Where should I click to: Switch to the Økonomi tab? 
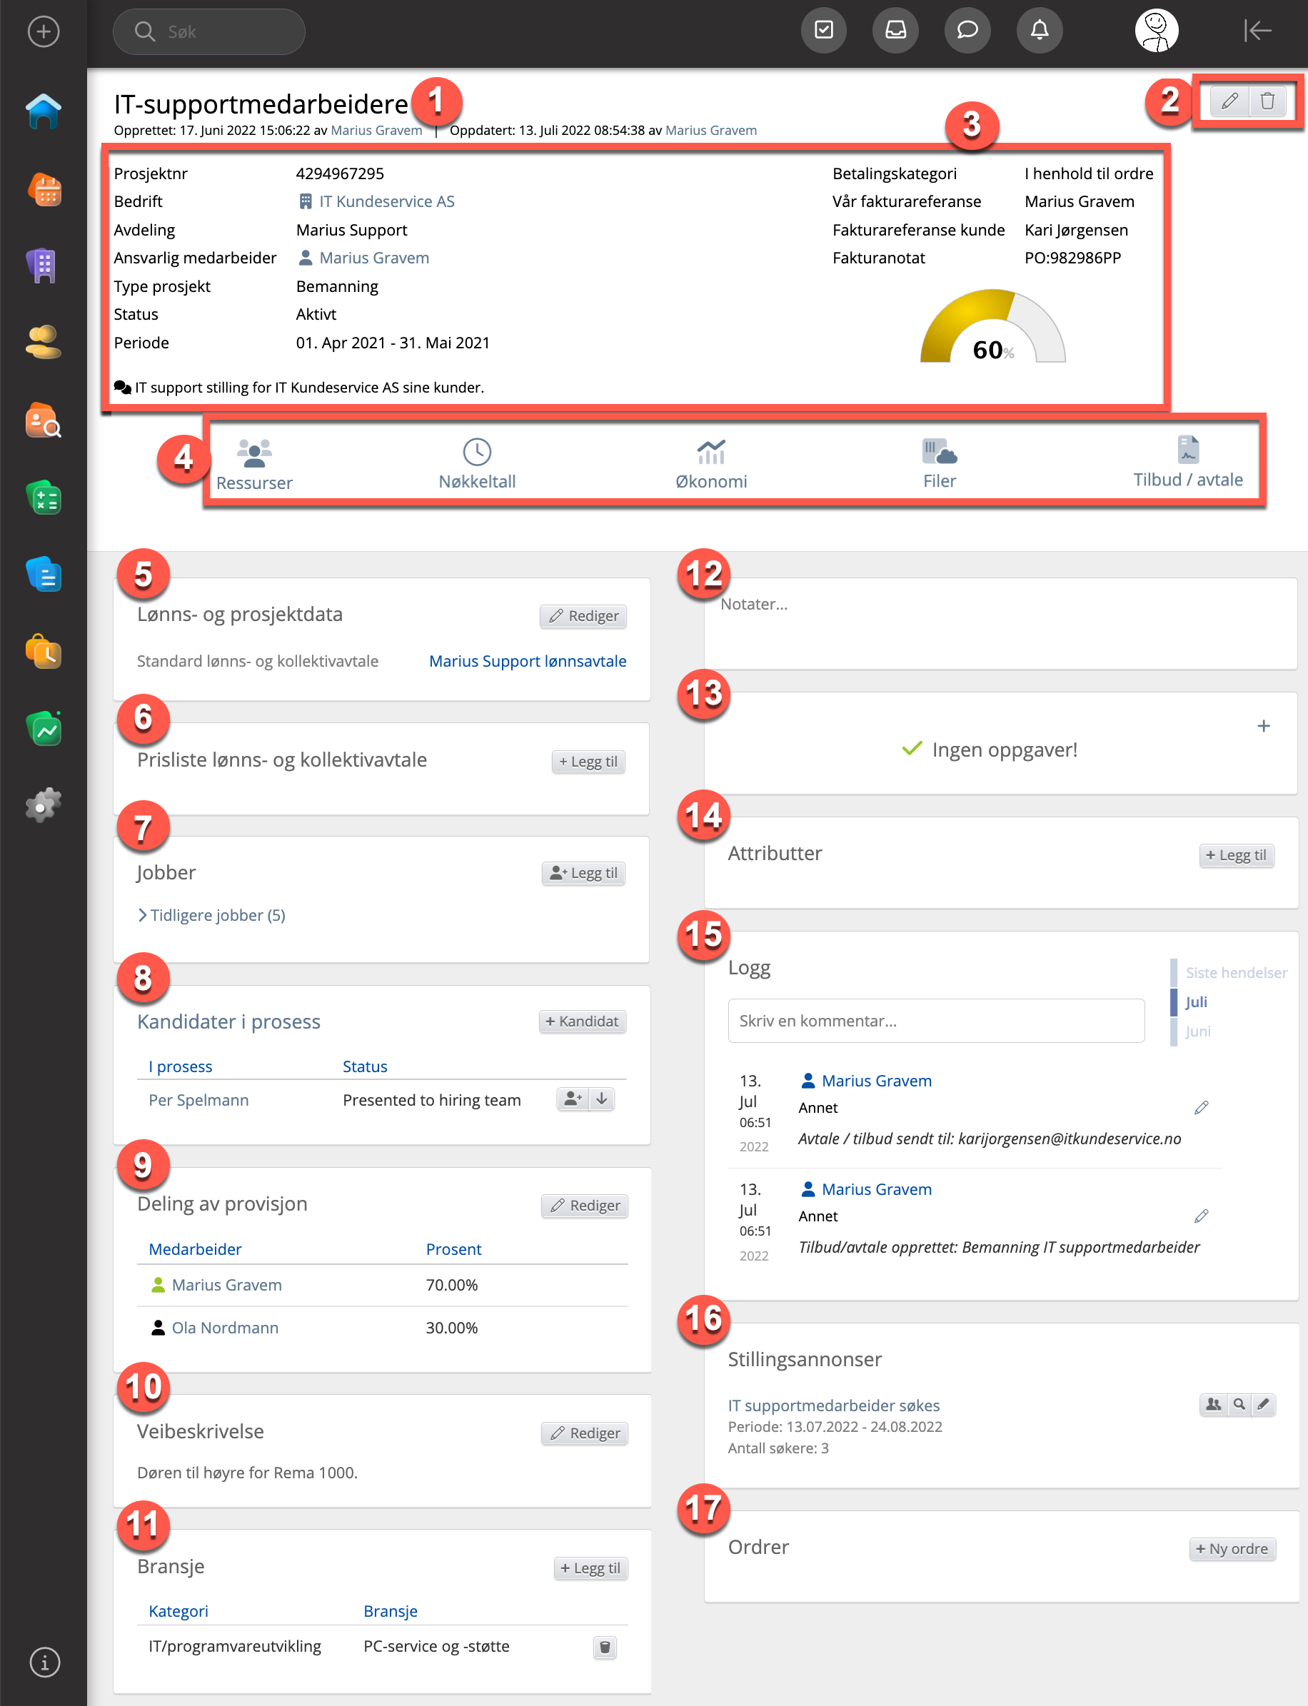click(711, 465)
